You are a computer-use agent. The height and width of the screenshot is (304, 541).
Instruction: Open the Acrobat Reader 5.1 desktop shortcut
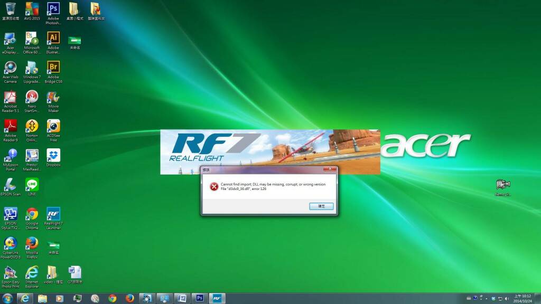pyautogui.click(x=11, y=101)
